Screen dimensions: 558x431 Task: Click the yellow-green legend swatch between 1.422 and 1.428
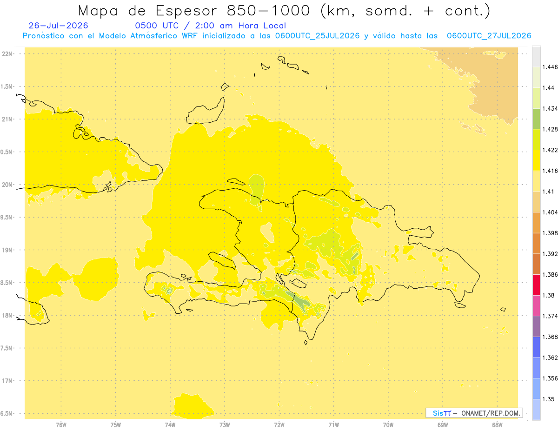pyautogui.click(x=536, y=139)
